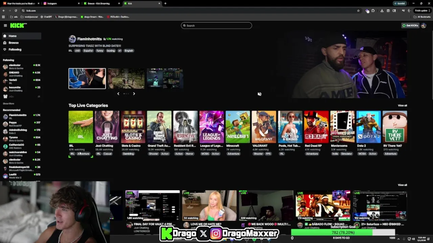Open the hamburger sidebar menu
Image resolution: width=433 pixels, height=243 pixels.
5,25
